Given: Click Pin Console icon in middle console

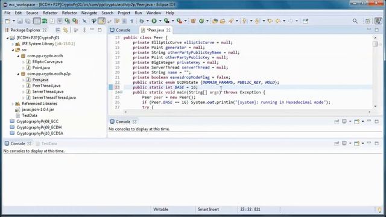Looking at the screenshot, I should (x=337, y=122).
